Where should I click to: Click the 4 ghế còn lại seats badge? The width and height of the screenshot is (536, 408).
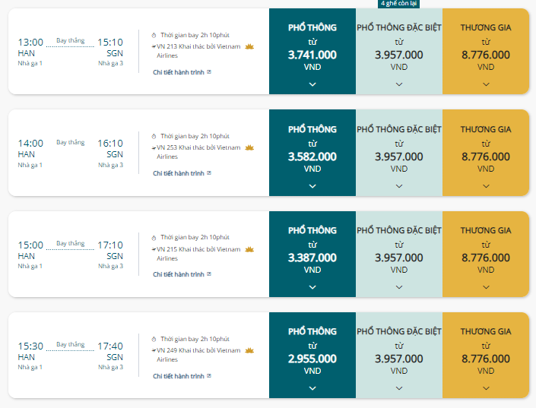click(398, 4)
